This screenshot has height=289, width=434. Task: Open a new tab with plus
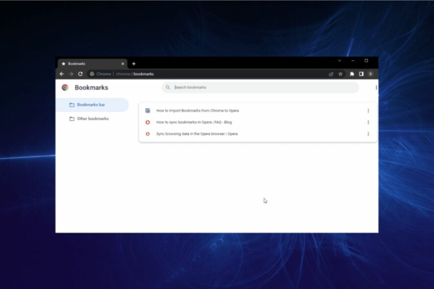coord(134,64)
